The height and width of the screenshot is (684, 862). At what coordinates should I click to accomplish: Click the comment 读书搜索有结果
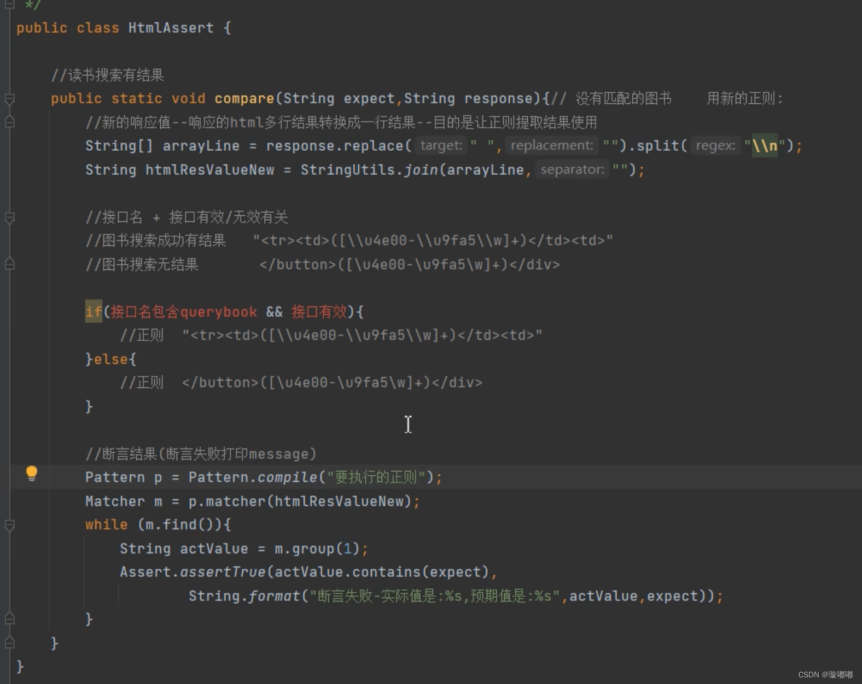108,75
